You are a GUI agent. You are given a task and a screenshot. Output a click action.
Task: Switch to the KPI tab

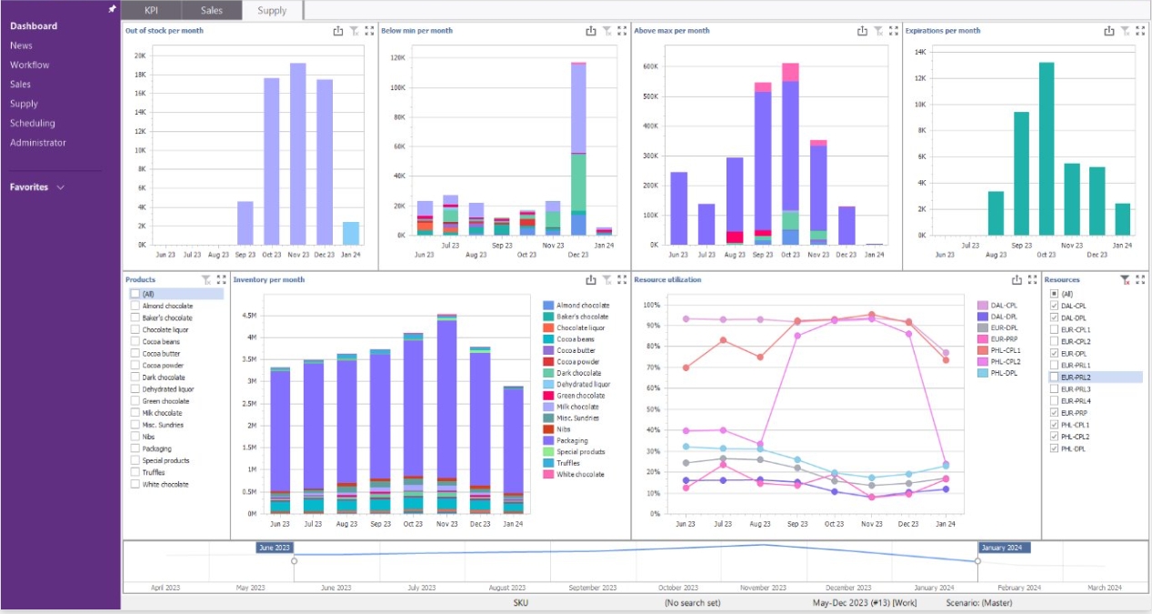click(151, 11)
